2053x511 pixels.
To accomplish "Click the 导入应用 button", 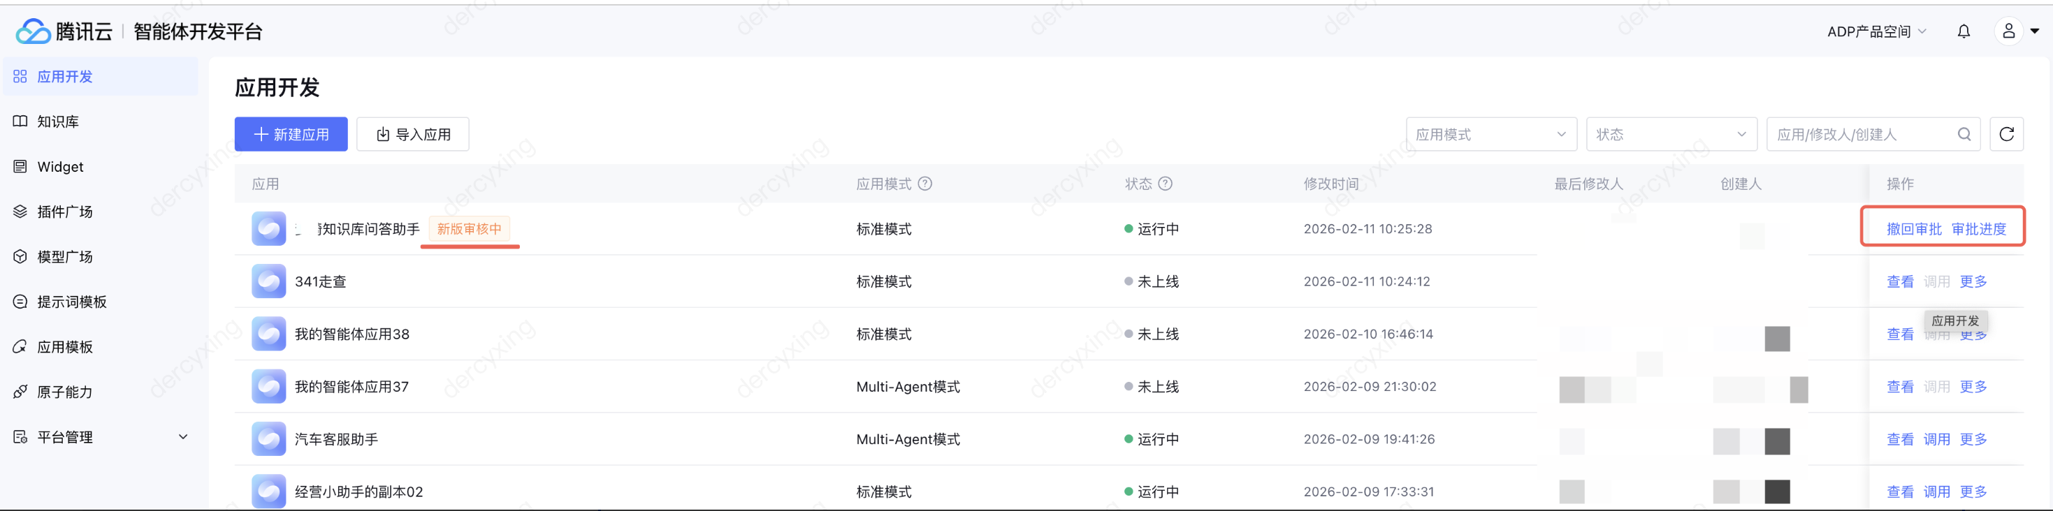I will click(x=413, y=134).
